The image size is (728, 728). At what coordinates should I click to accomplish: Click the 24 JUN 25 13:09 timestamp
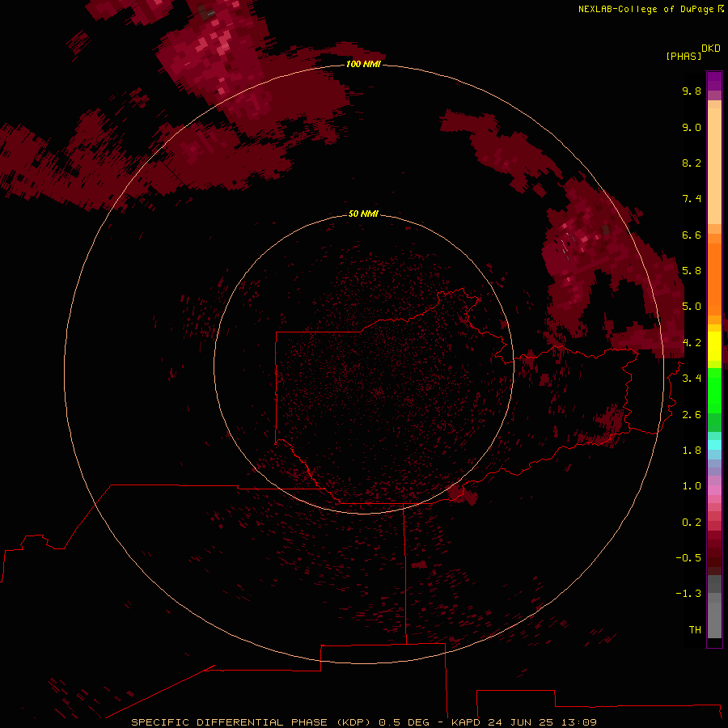pyautogui.click(x=542, y=722)
